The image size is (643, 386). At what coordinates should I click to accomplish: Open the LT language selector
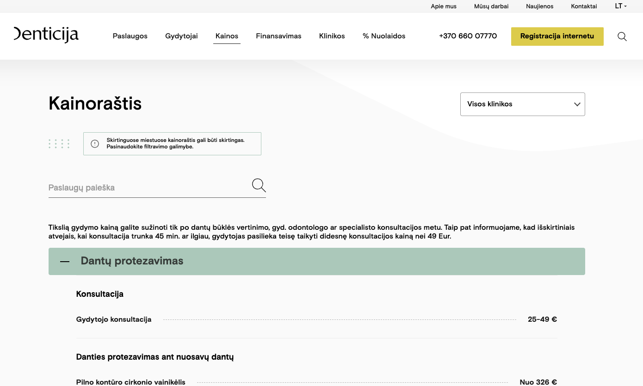621,6
